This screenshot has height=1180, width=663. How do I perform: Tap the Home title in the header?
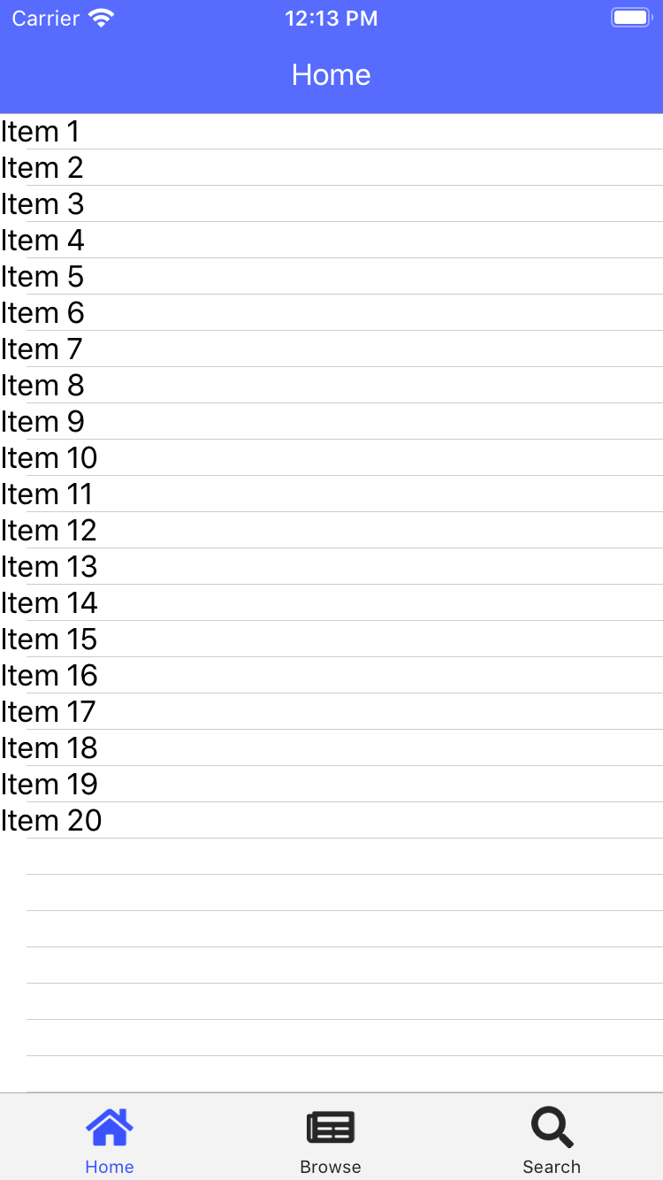point(331,75)
